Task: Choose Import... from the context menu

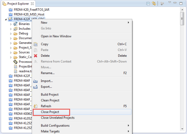Action: (x=85, y=81)
